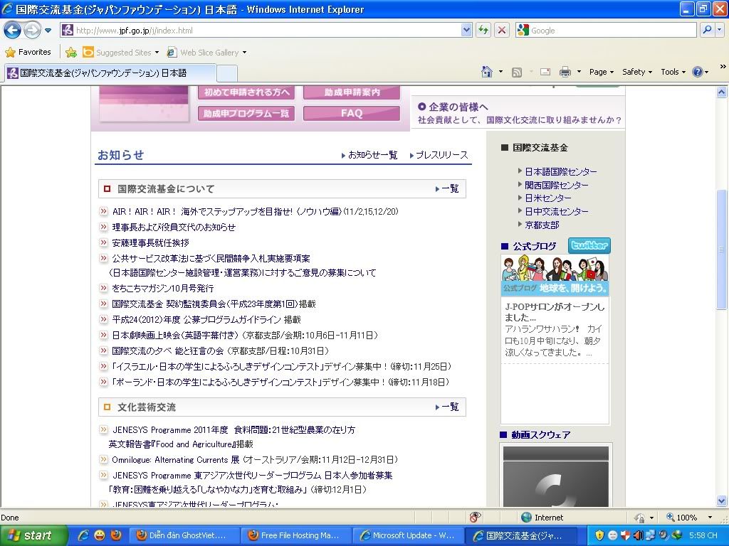Click the Read Mail envelope icon
The image size is (729, 546).
pyautogui.click(x=545, y=72)
